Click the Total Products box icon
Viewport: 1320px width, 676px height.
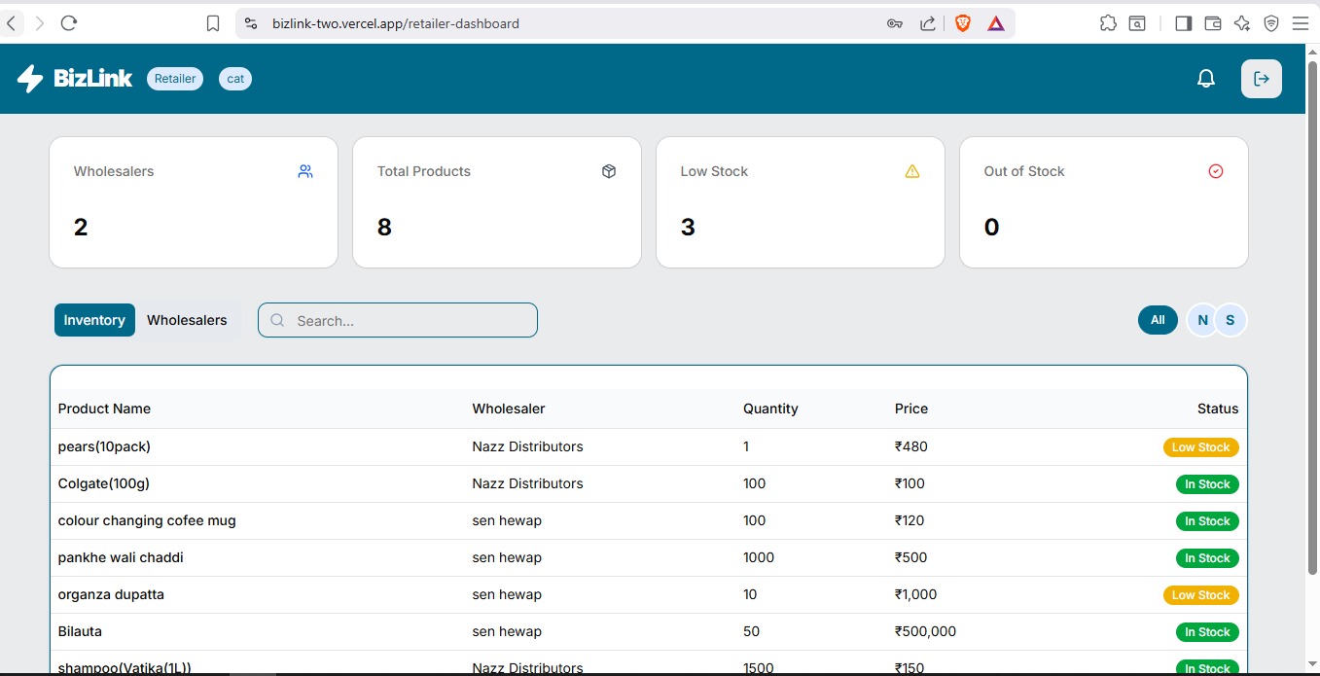click(x=609, y=171)
